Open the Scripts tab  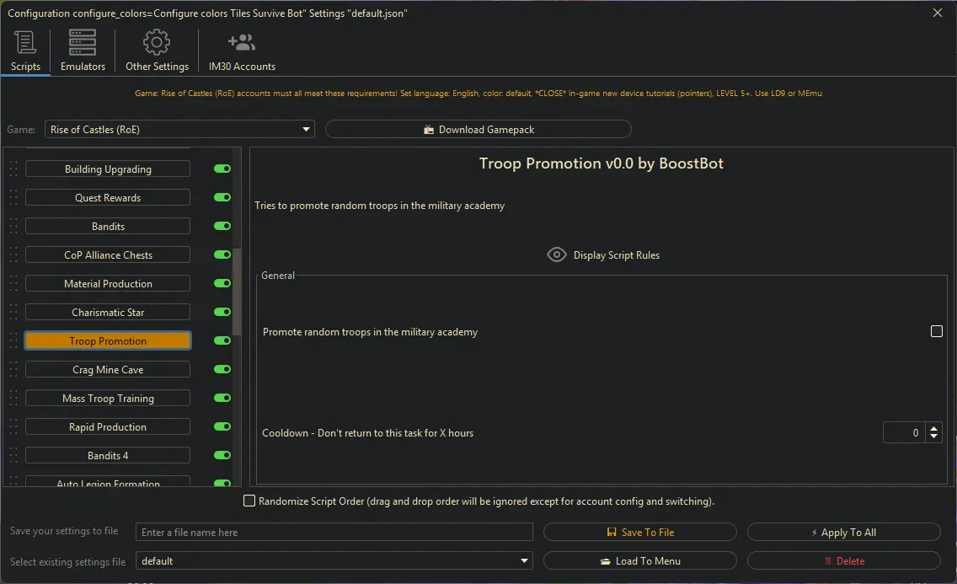tap(25, 51)
